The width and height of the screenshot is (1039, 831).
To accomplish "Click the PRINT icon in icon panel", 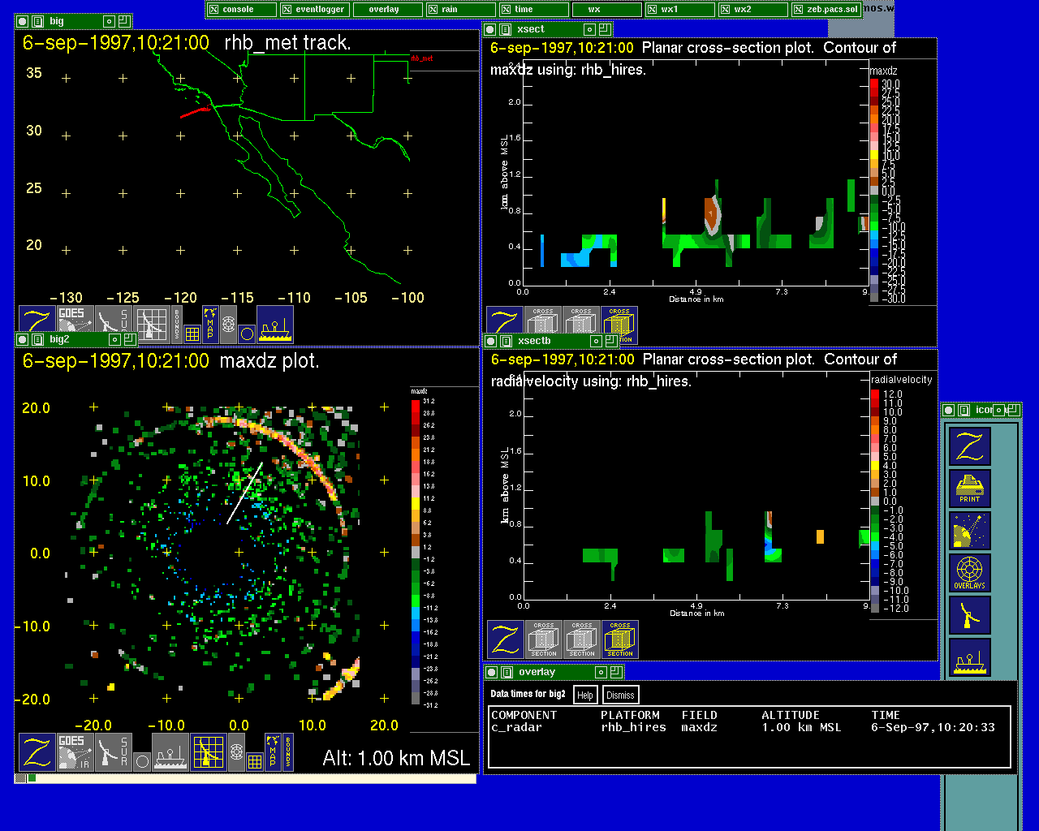I will 969,489.
